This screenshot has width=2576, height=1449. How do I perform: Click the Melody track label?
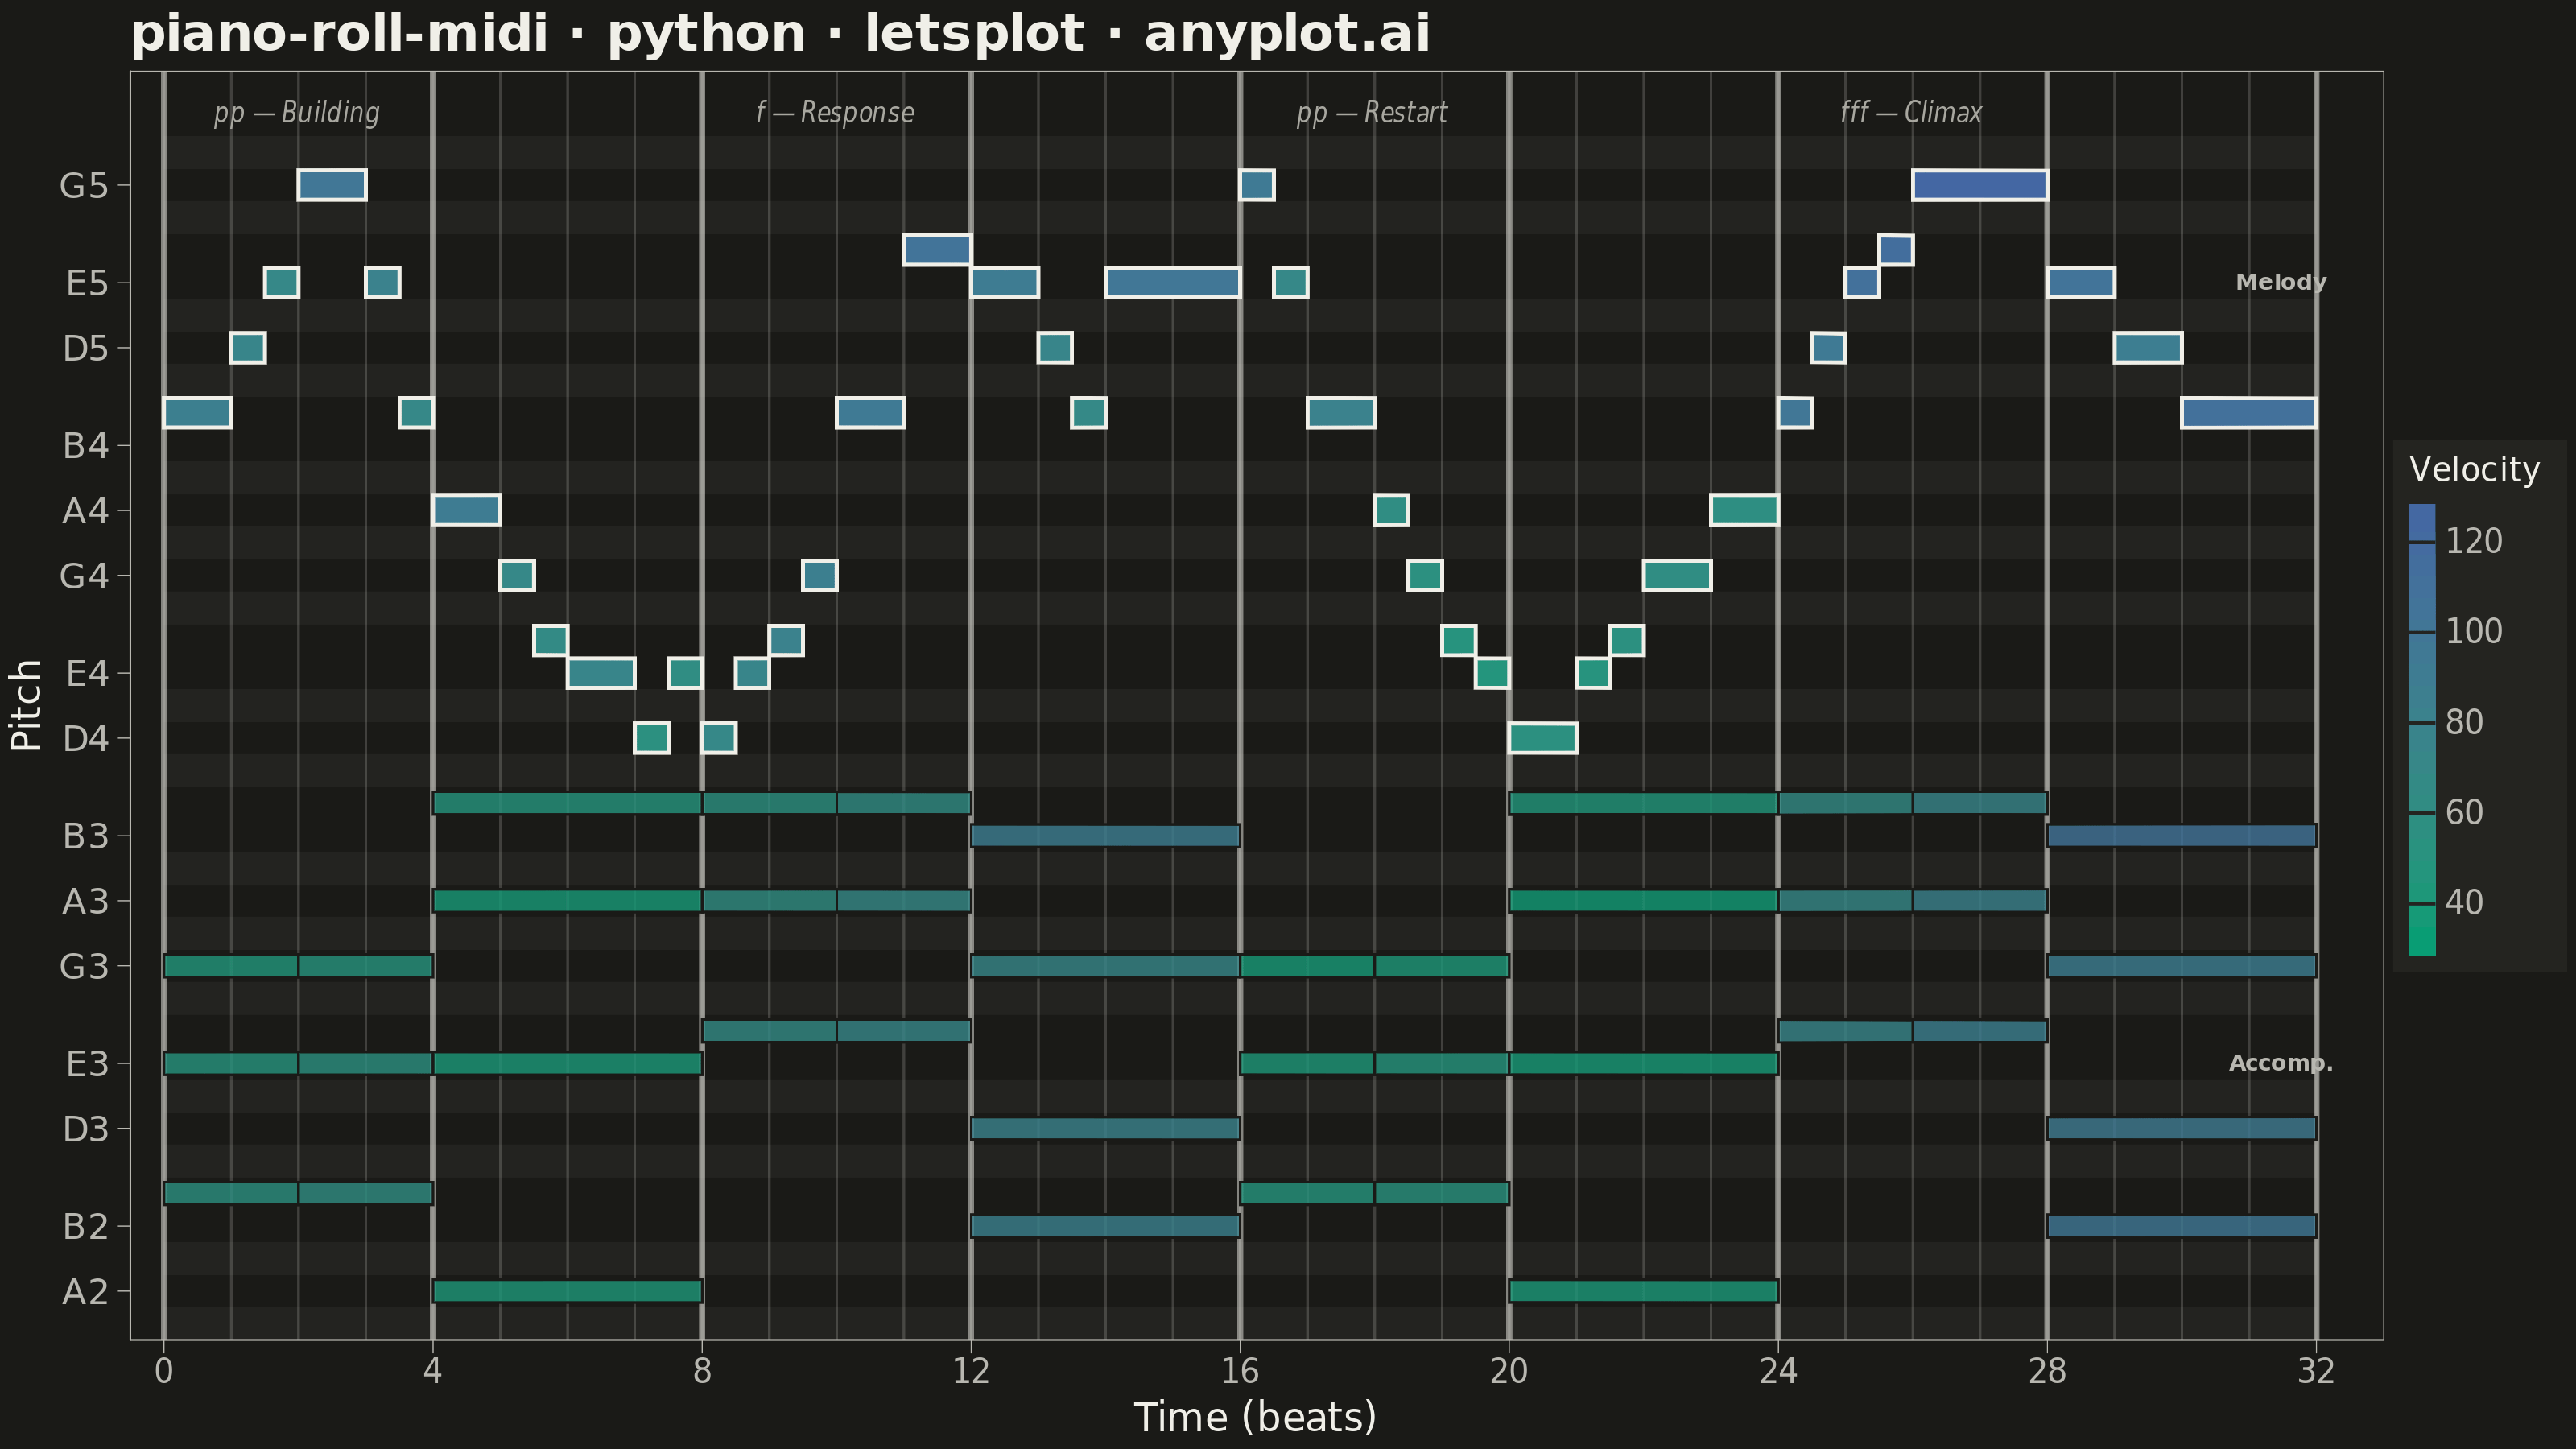click(2281, 283)
